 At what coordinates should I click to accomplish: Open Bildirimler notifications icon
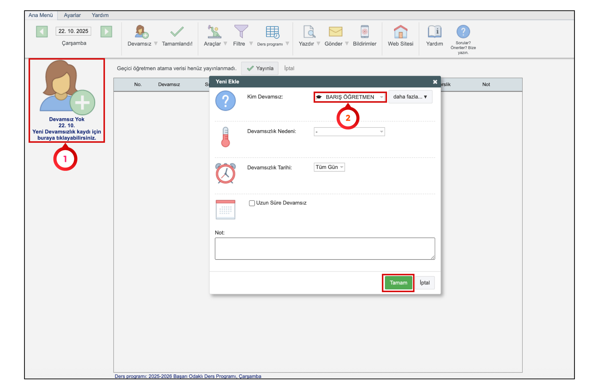[x=364, y=32]
